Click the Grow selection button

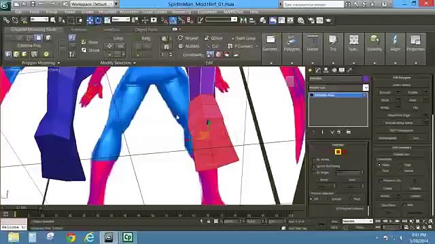(x=90, y=42)
